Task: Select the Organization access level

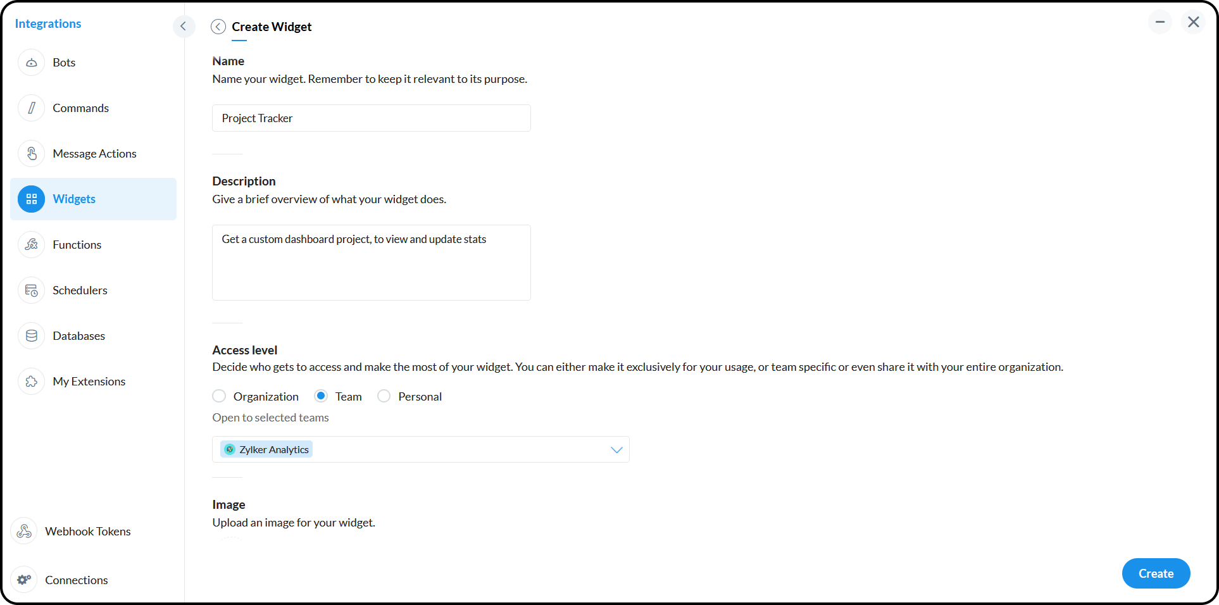Action: [219, 396]
